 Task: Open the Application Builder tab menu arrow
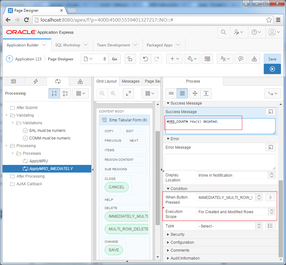(x=44, y=45)
